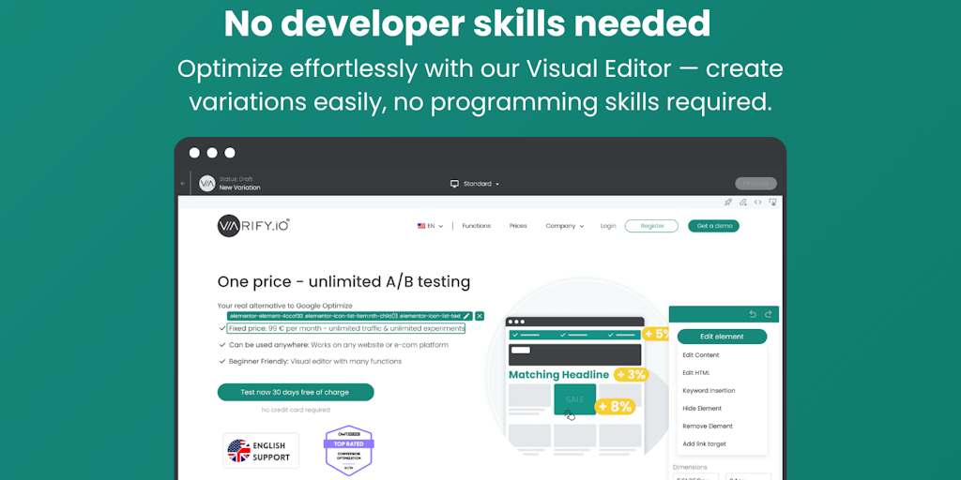961x480 pixels.
Task: Click the Varify.io logo
Action: [253, 226]
